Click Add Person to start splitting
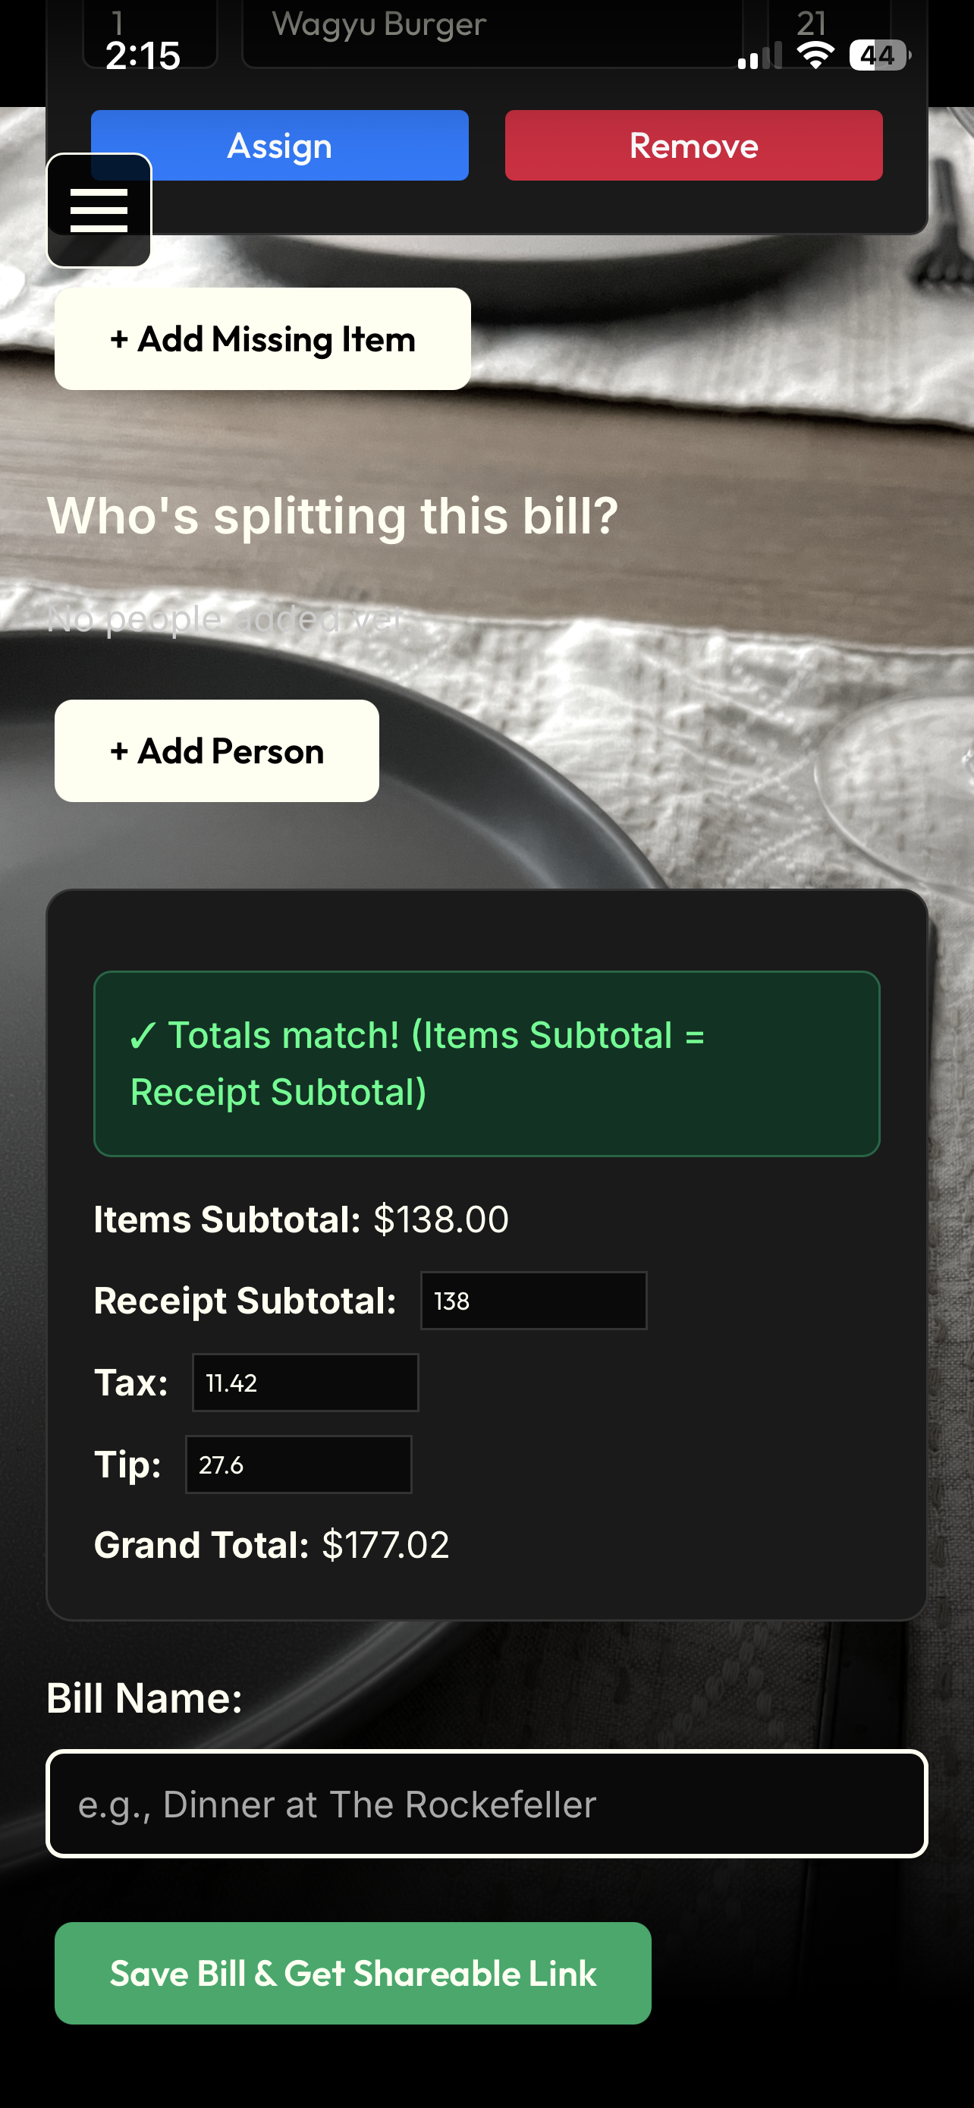The image size is (974, 2108). pos(216,750)
